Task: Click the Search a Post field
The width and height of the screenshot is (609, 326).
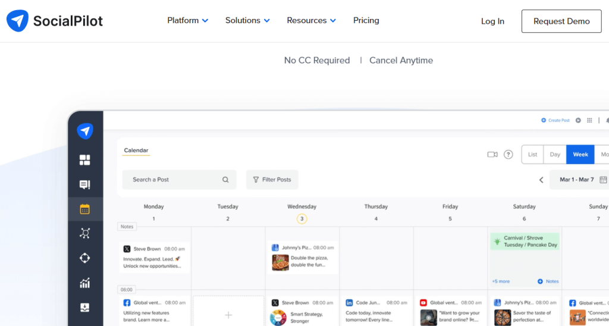Action: click(x=179, y=180)
